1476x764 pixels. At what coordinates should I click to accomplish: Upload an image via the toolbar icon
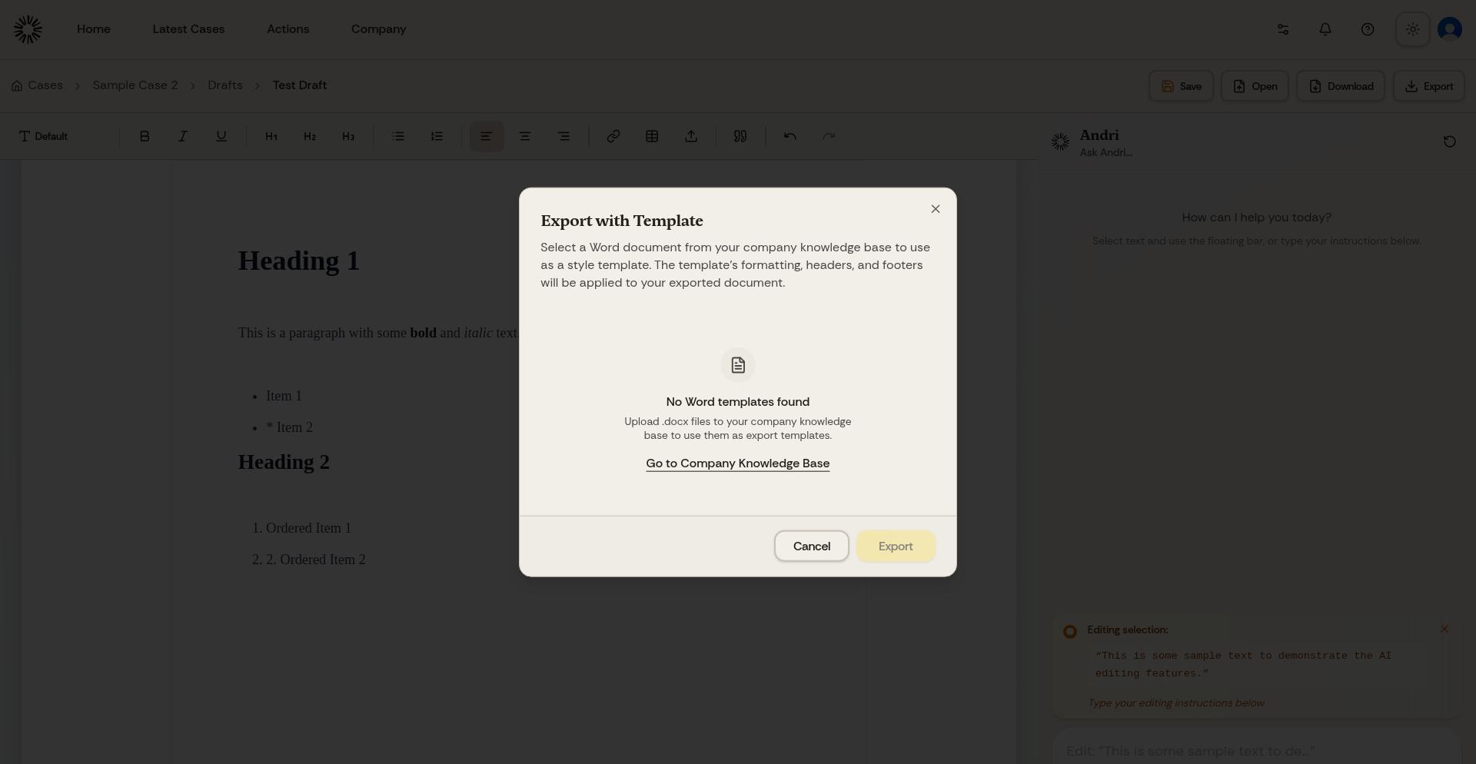click(690, 136)
